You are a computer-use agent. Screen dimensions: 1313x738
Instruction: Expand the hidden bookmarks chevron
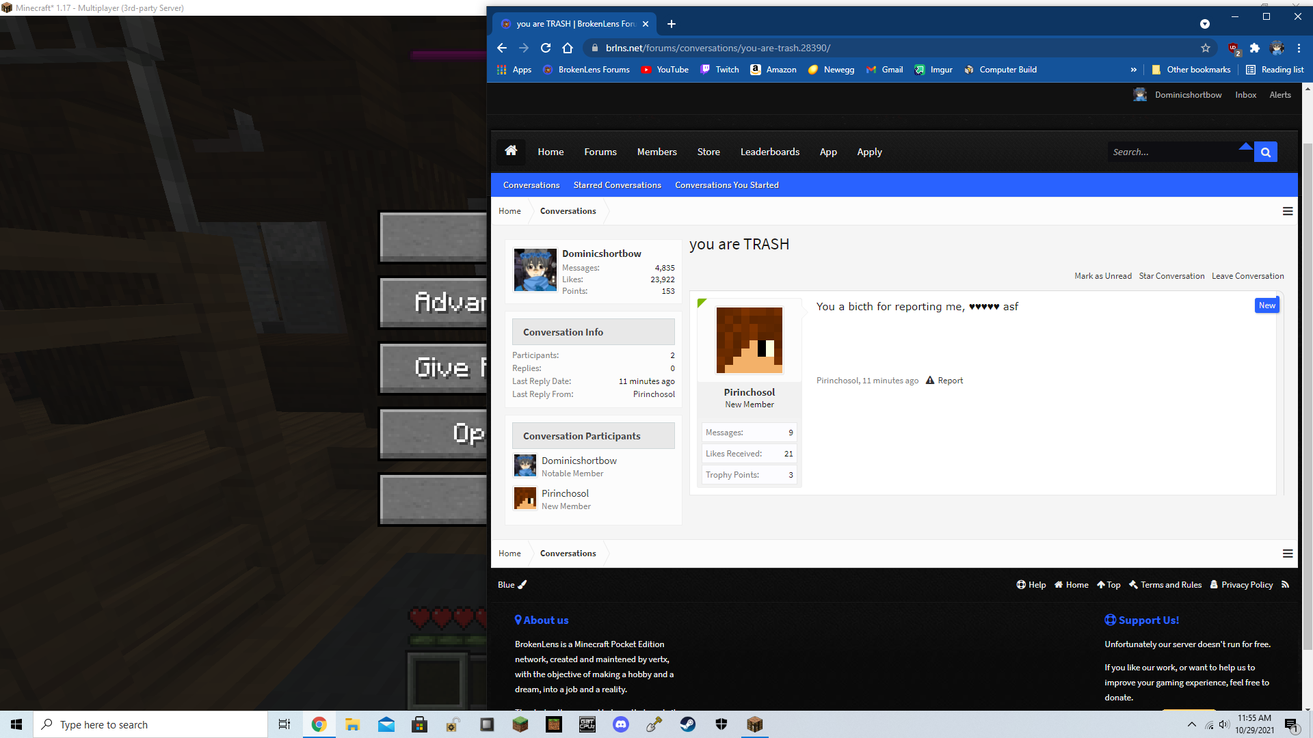pyautogui.click(x=1134, y=70)
